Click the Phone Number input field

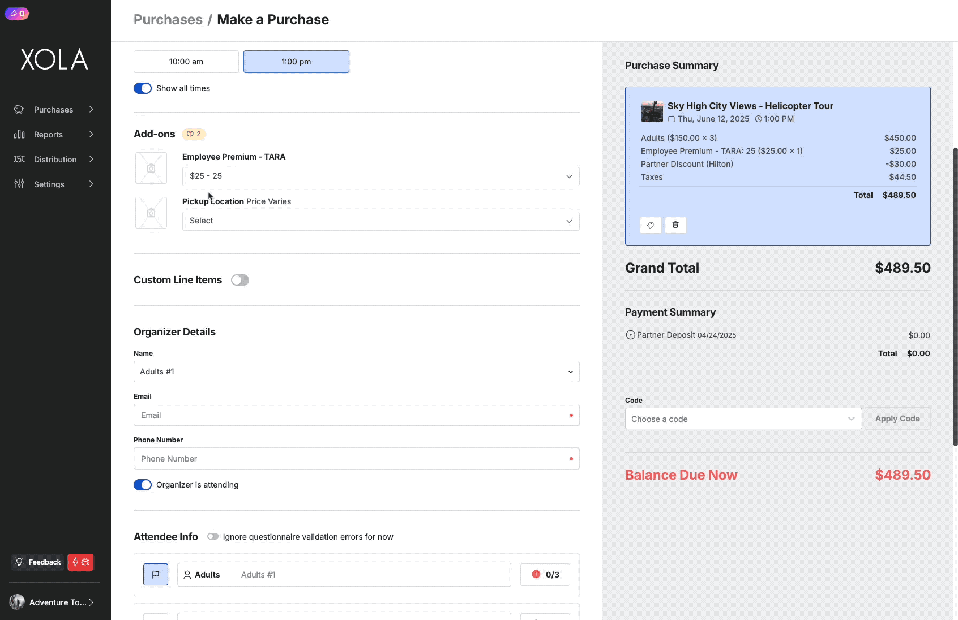coord(357,459)
